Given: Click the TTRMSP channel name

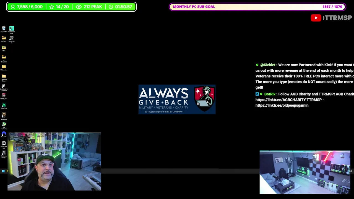Looking at the screenshot, I should click(x=337, y=18).
